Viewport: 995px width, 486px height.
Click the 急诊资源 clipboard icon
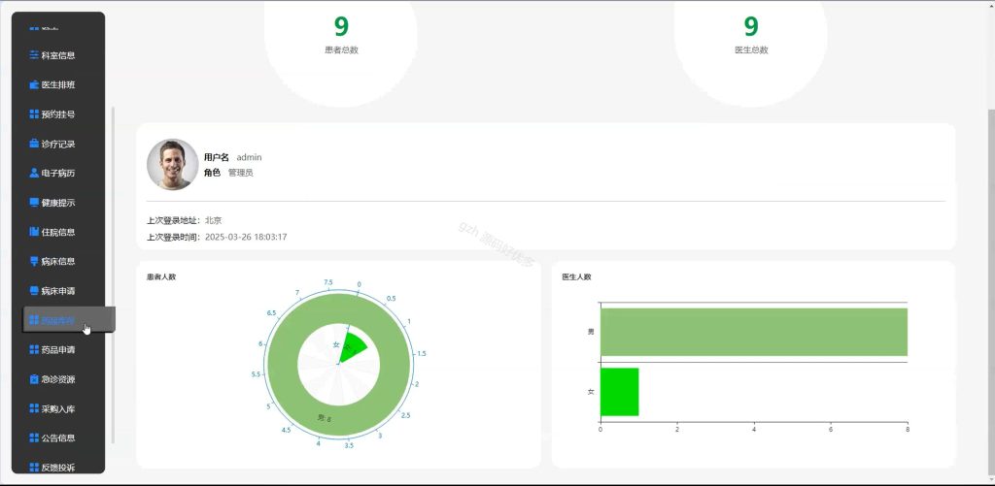34,379
